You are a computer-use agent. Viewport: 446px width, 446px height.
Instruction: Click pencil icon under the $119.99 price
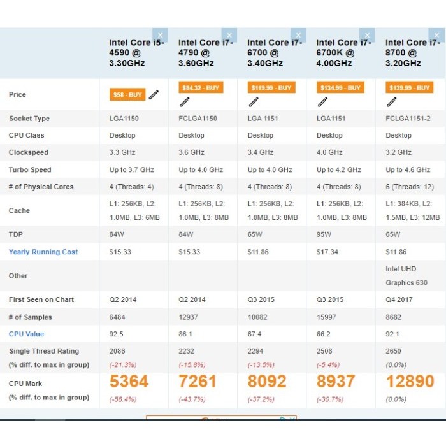(x=254, y=101)
